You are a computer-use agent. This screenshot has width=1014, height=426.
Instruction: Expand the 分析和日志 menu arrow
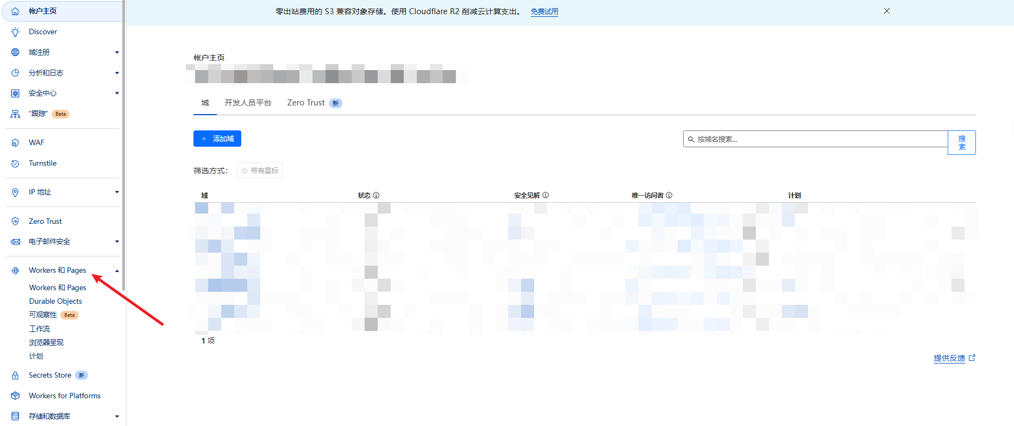coord(117,73)
